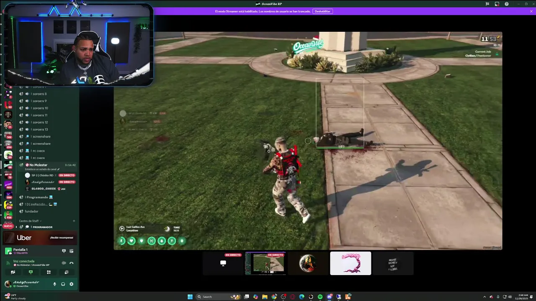Open Google Chrome from taskbar
This screenshot has width=536, height=301.
coord(274,297)
